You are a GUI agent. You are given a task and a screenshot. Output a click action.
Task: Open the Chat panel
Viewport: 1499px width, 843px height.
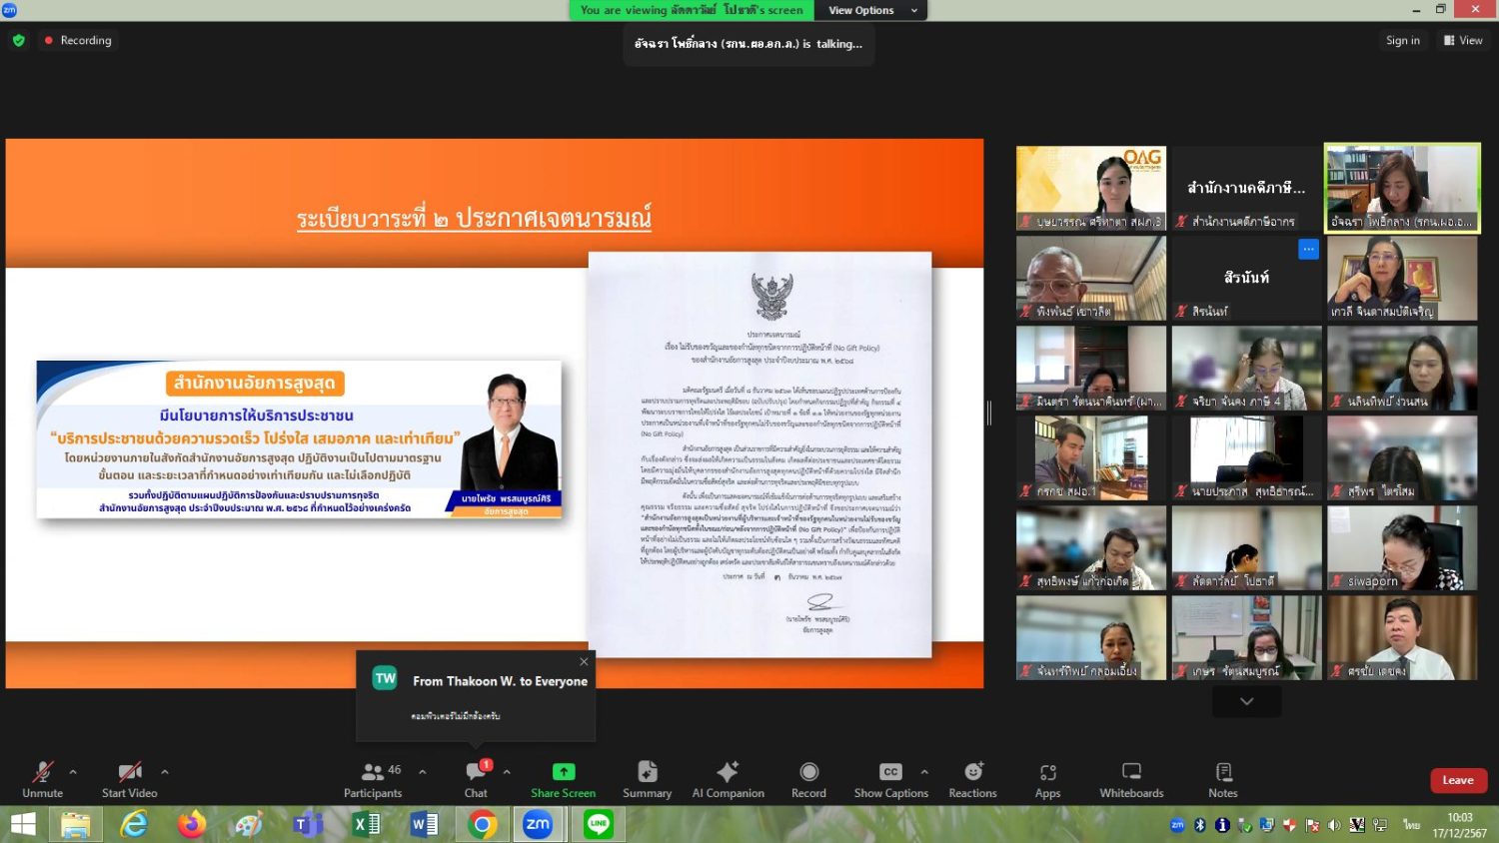476,773
